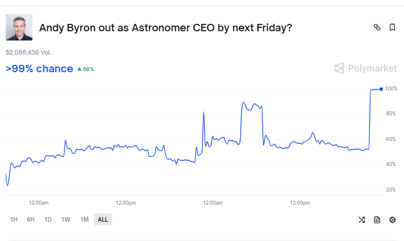Choose the 1M time range
This screenshot has width=404, height=241.
[84, 219]
